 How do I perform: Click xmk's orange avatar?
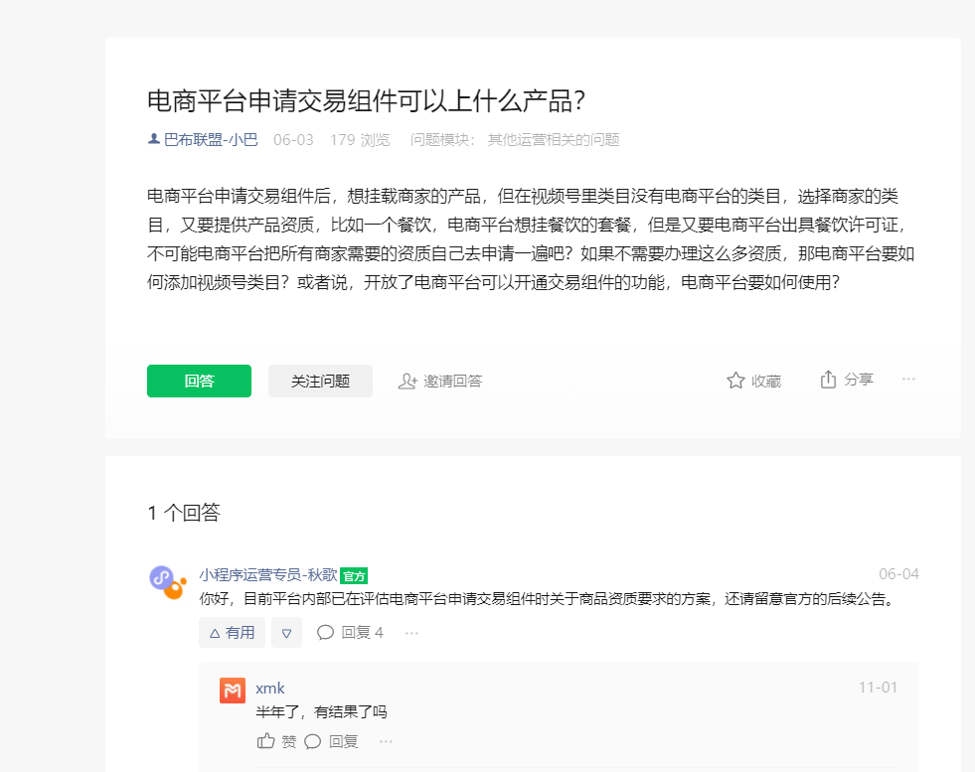[x=232, y=690]
